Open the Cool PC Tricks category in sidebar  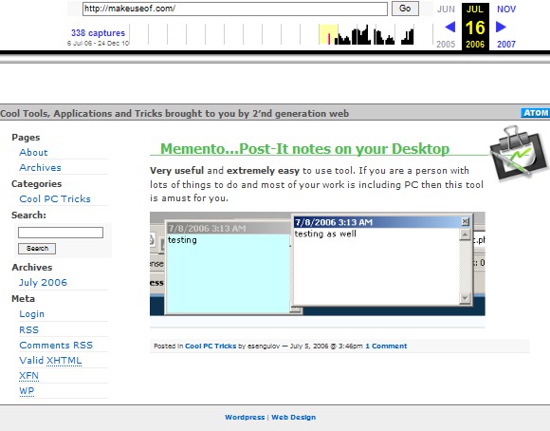pos(55,198)
